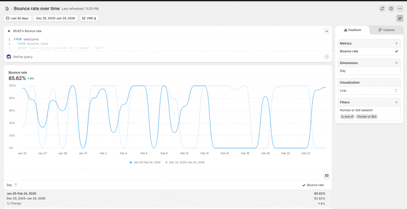Click 'Human or bot session' filter label
The image size is (407, 209).
356,110
